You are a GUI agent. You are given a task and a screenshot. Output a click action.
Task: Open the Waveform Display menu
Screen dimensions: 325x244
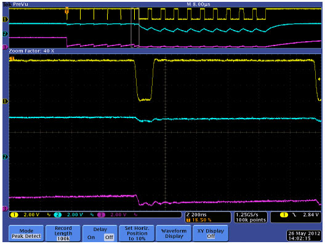(174, 234)
